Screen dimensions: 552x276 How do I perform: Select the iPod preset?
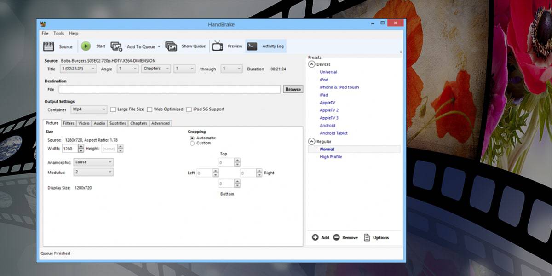click(x=324, y=80)
